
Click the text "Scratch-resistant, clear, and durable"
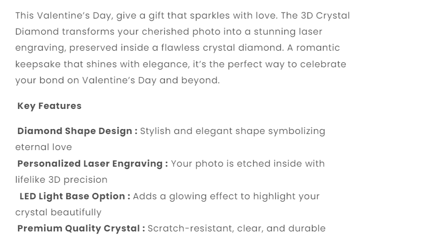coord(237,228)
